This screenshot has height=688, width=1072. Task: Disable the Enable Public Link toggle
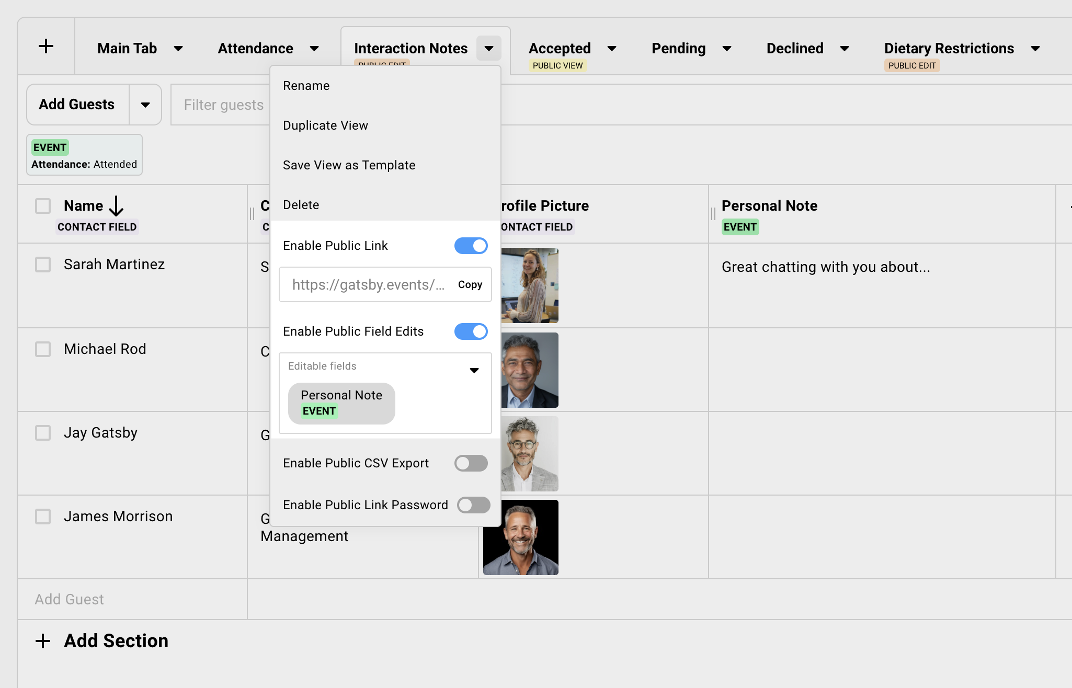pyautogui.click(x=471, y=246)
